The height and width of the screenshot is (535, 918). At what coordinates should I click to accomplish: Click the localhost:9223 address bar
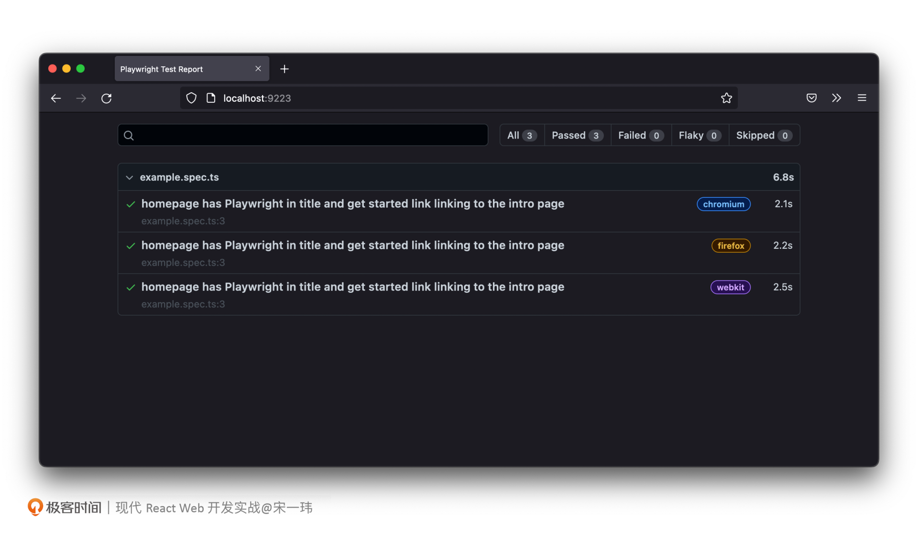(459, 98)
